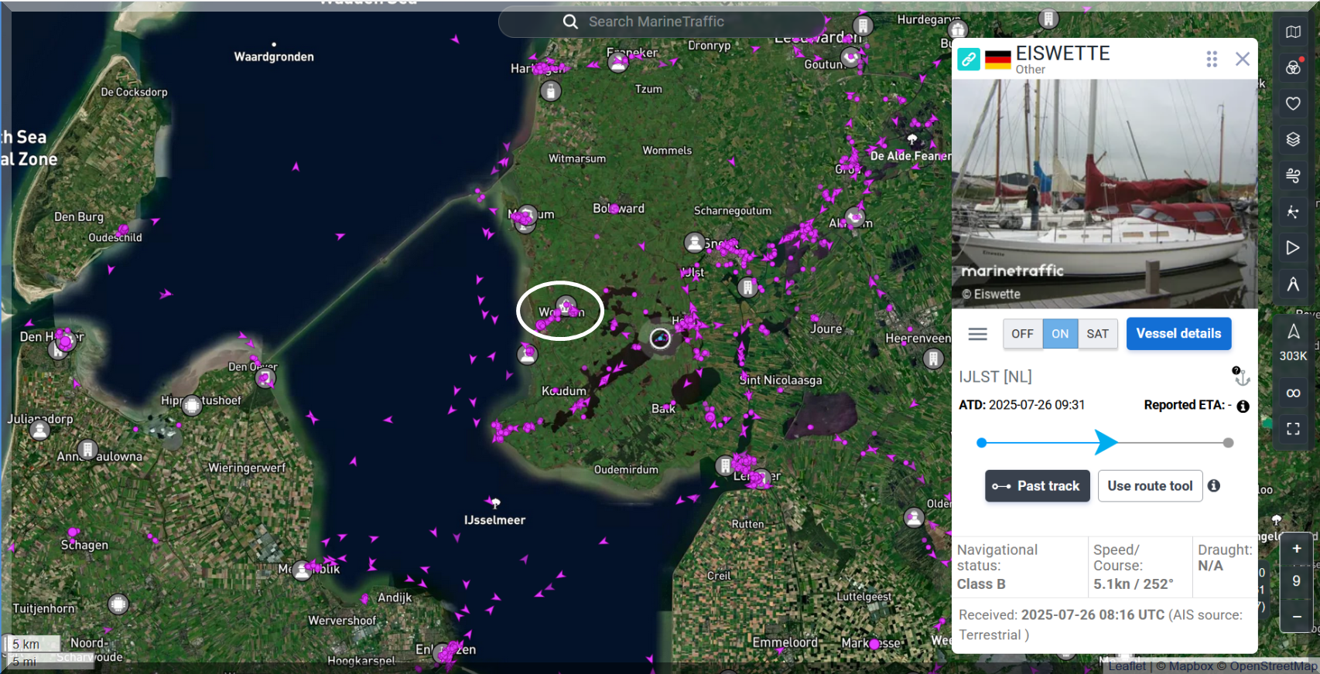Click the playback triangle icon in sidebar

tap(1293, 248)
